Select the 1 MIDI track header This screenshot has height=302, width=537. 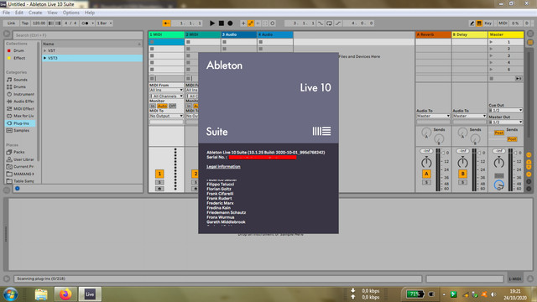click(166, 34)
